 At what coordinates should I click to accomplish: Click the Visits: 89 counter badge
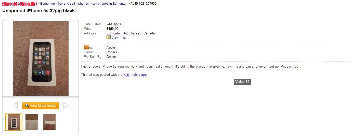242,82
